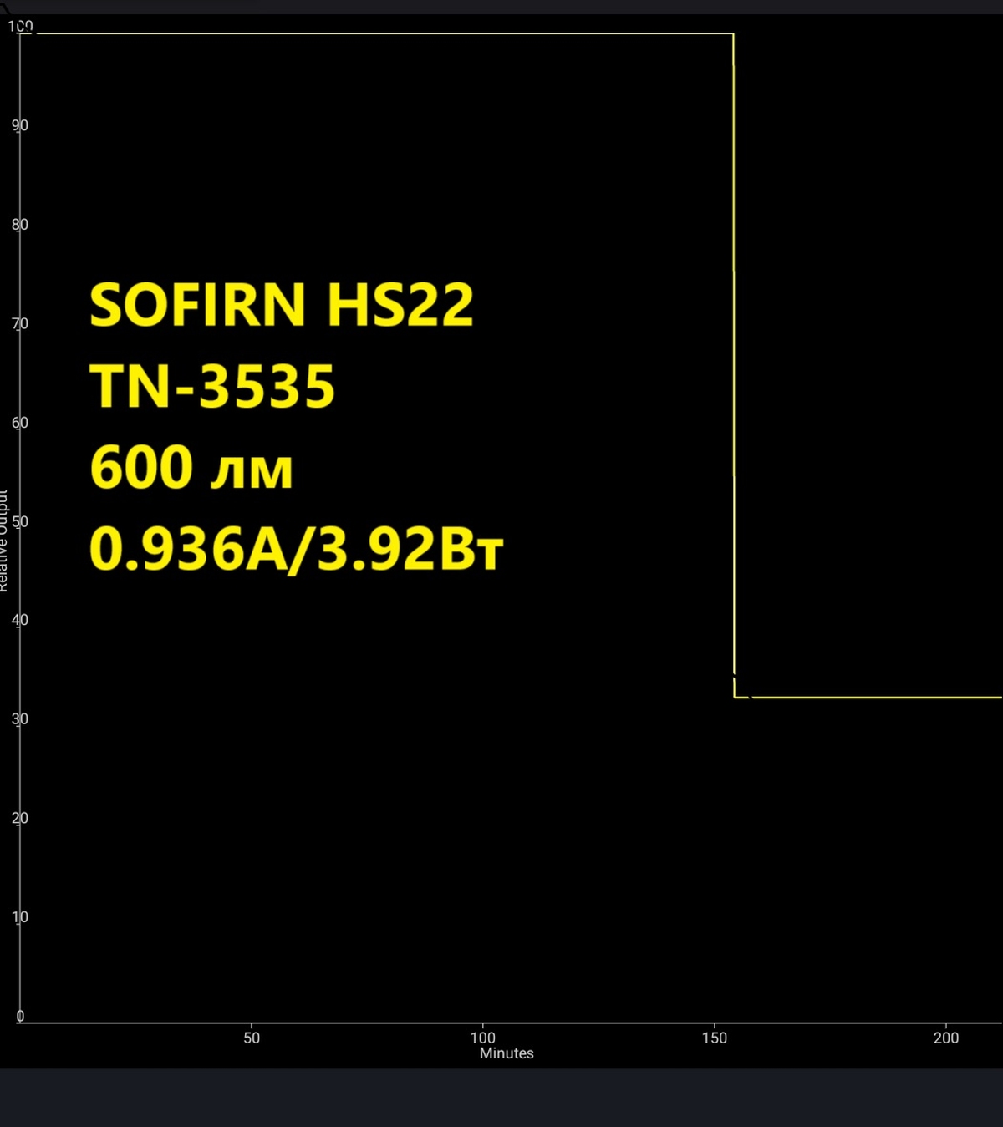This screenshot has height=1127, width=1003.
Task: Click the 600 лм annotation
Action: click(x=191, y=467)
